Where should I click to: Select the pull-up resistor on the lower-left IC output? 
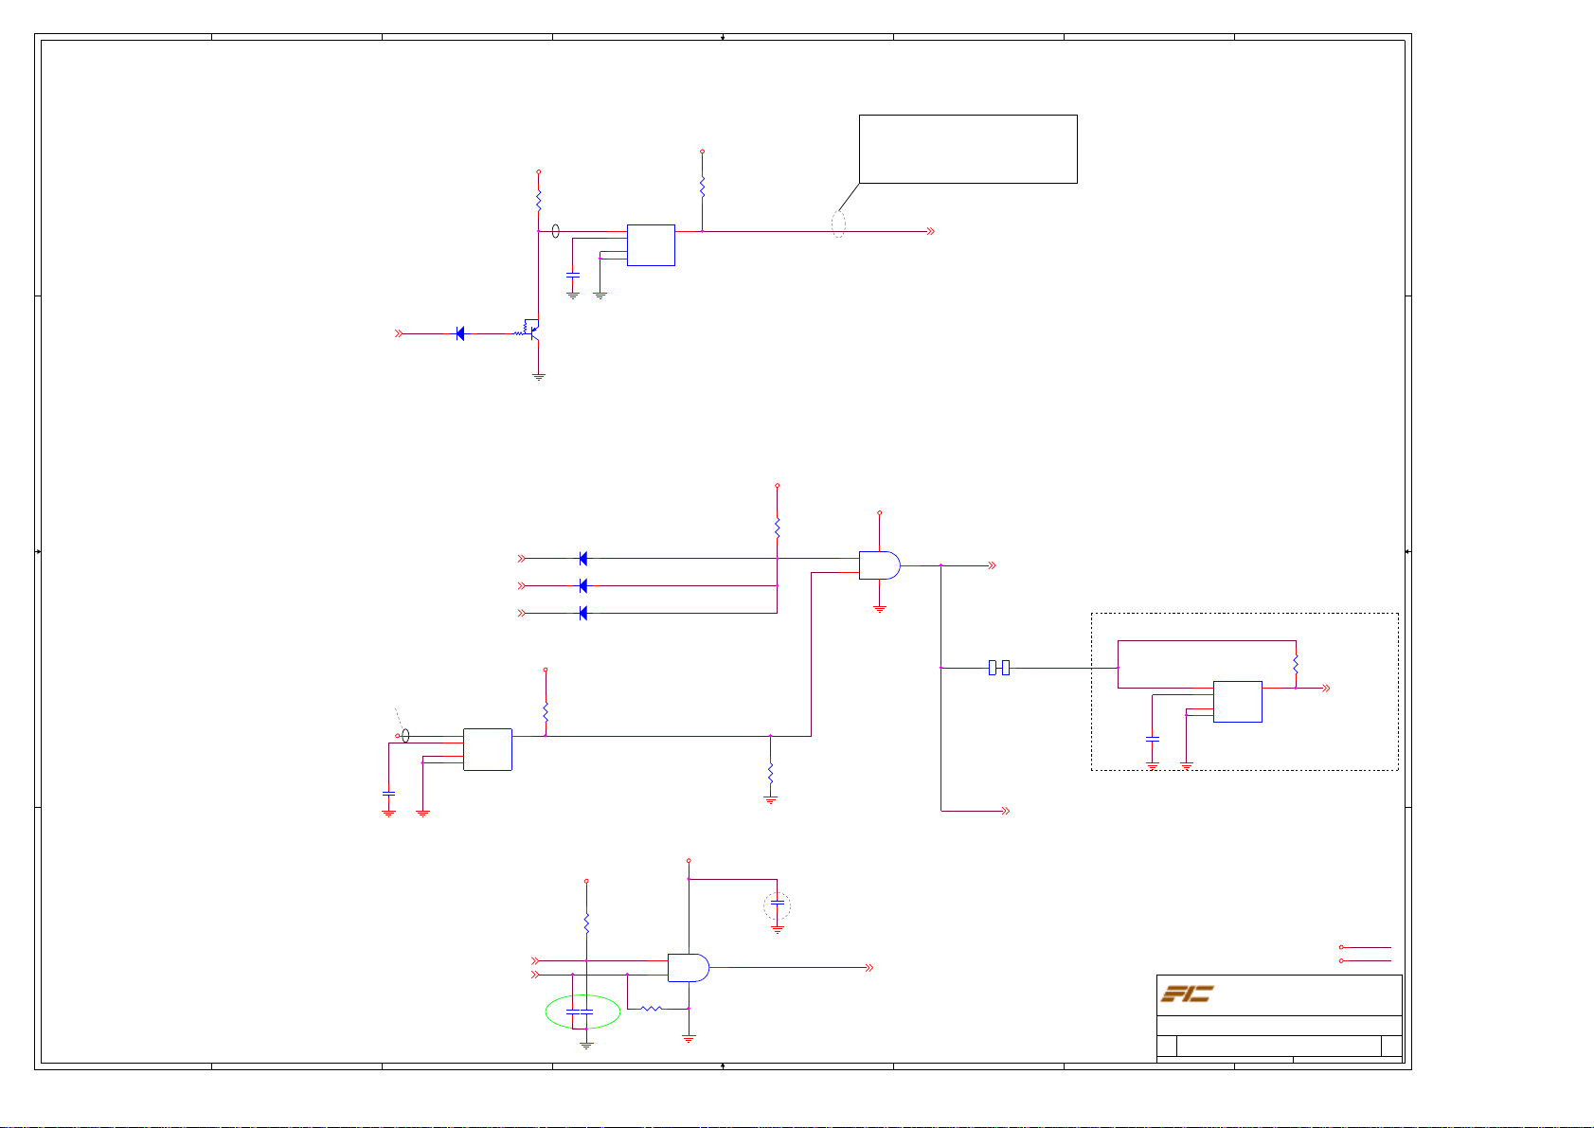546,711
